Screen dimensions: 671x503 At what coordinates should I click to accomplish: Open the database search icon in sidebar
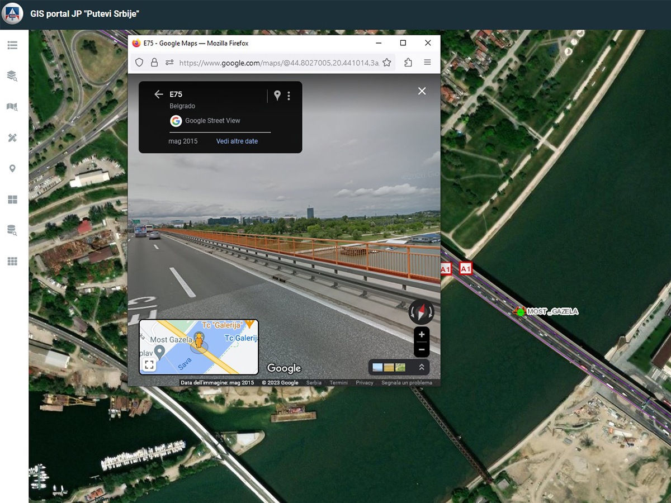coord(12,230)
